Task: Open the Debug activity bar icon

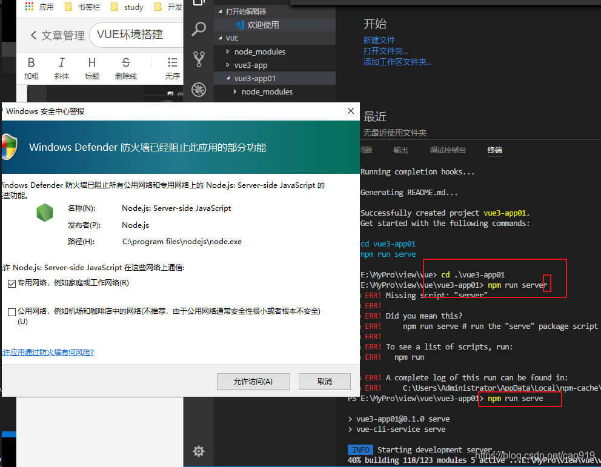Action: coord(199,89)
